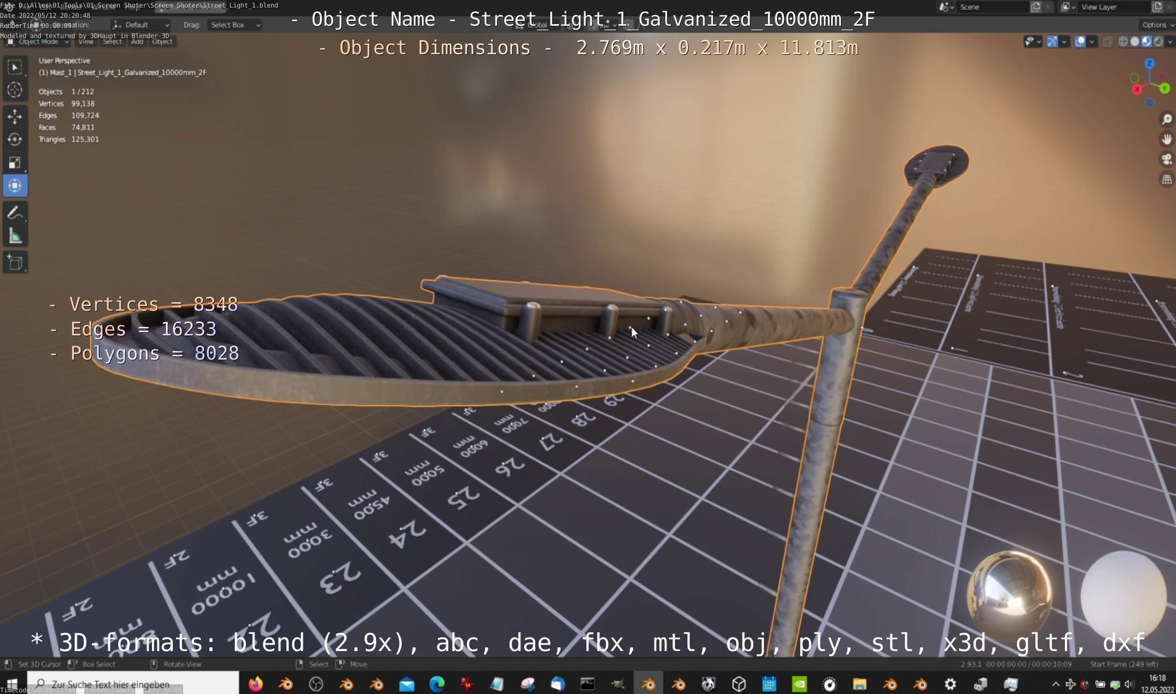The width and height of the screenshot is (1176, 694).
Task: Switch perspective/orthographic with the grid icon
Action: [x=1166, y=179]
